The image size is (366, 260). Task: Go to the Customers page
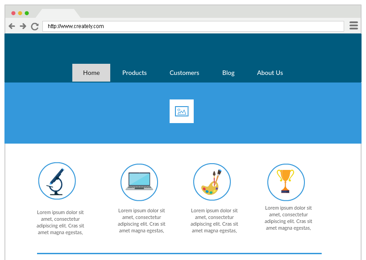pos(184,73)
